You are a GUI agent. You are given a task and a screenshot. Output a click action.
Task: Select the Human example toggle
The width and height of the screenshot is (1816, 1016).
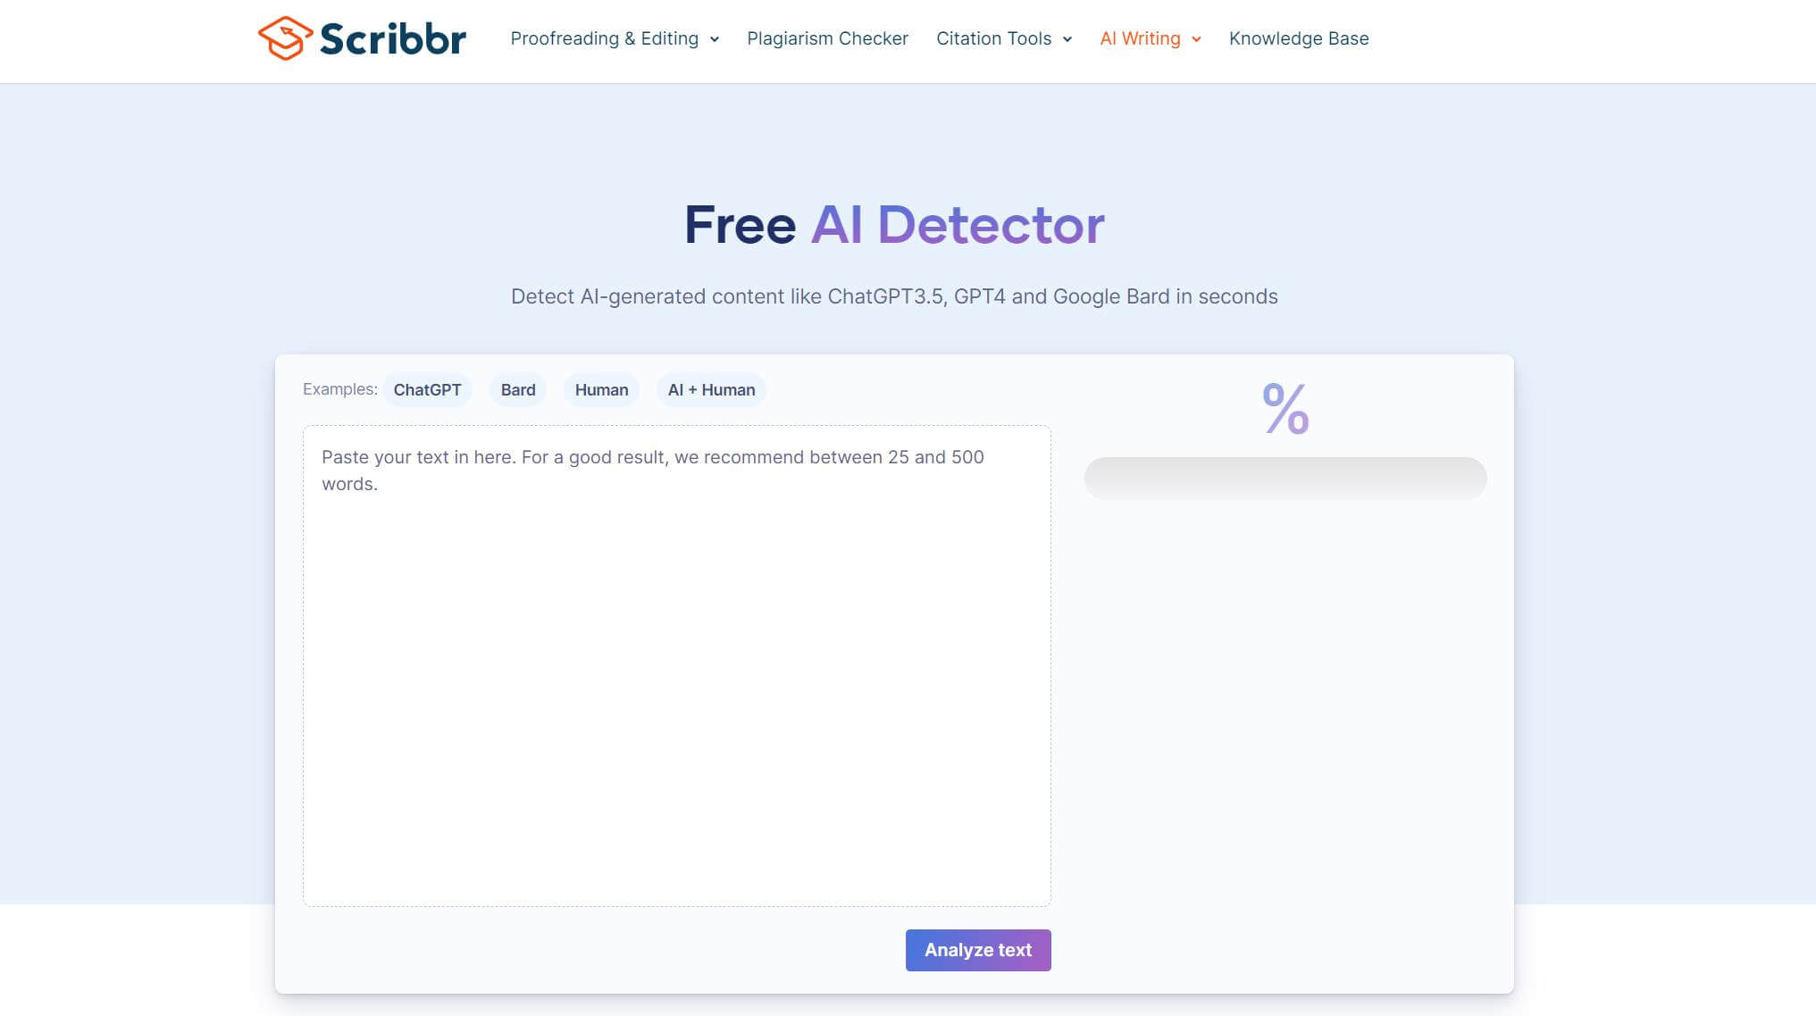[x=601, y=389]
